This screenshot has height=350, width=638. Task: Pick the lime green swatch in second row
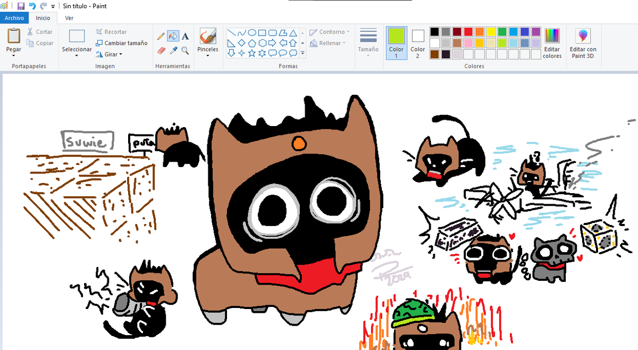point(502,43)
